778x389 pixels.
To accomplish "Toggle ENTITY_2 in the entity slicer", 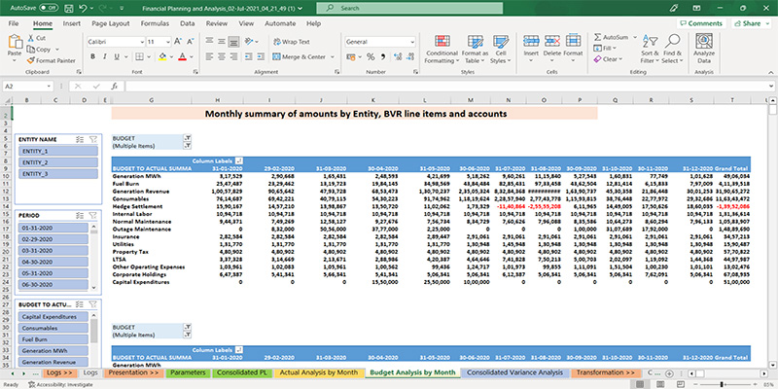I will pos(55,162).
